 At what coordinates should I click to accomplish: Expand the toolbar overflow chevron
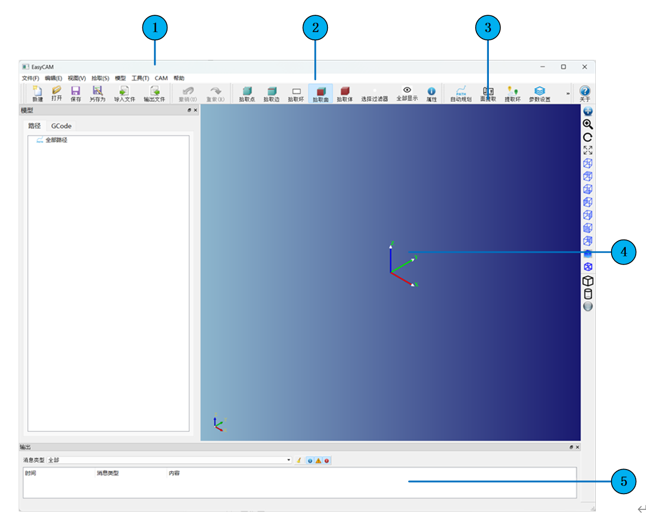[x=568, y=94]
